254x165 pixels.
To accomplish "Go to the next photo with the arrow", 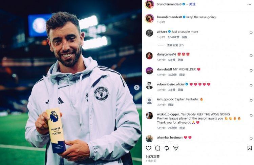I will (137, 87).
